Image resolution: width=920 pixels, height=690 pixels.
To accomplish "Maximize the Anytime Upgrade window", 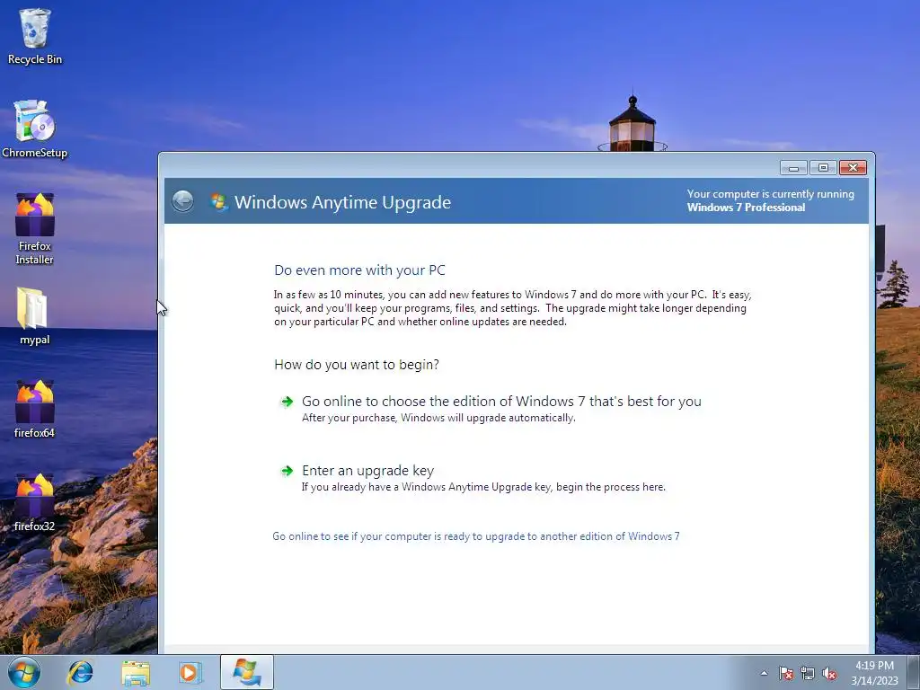I will click(x=823, y=168).
